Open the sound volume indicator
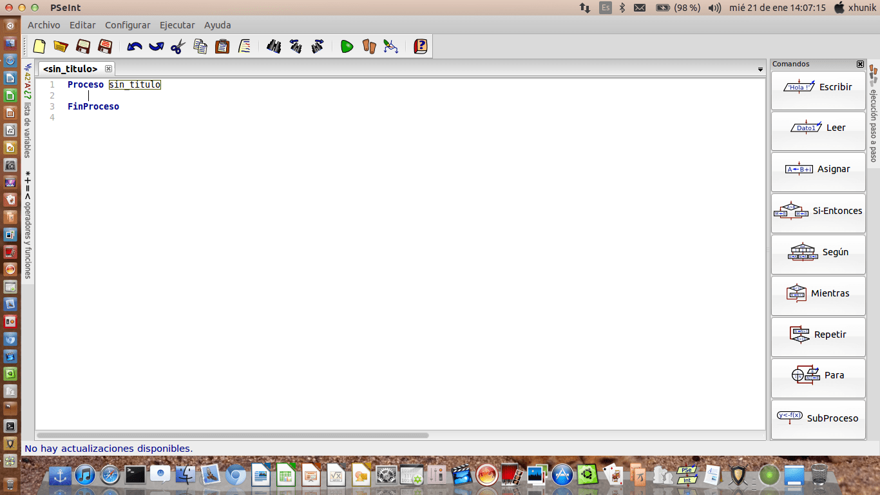880x495 pixels. point(714,8)
